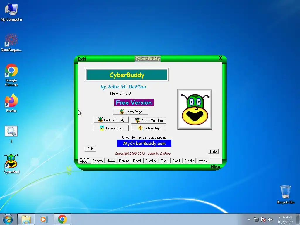Click the CyberBuddy teal title banner
The height and width of the screenshot is (225, 300).
127,75
